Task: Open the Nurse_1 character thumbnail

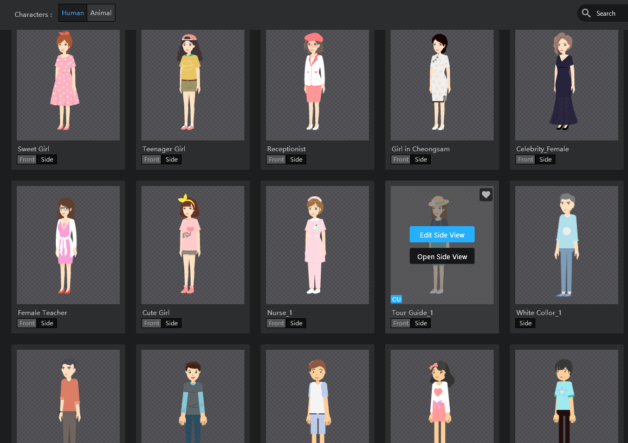Action: (x=317, y=245)
